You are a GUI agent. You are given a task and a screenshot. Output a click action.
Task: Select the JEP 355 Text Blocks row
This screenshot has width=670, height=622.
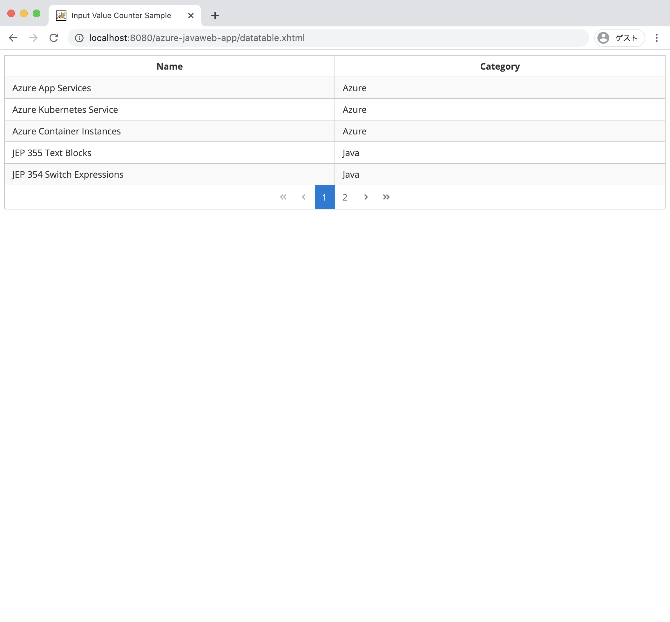[335, 153]
